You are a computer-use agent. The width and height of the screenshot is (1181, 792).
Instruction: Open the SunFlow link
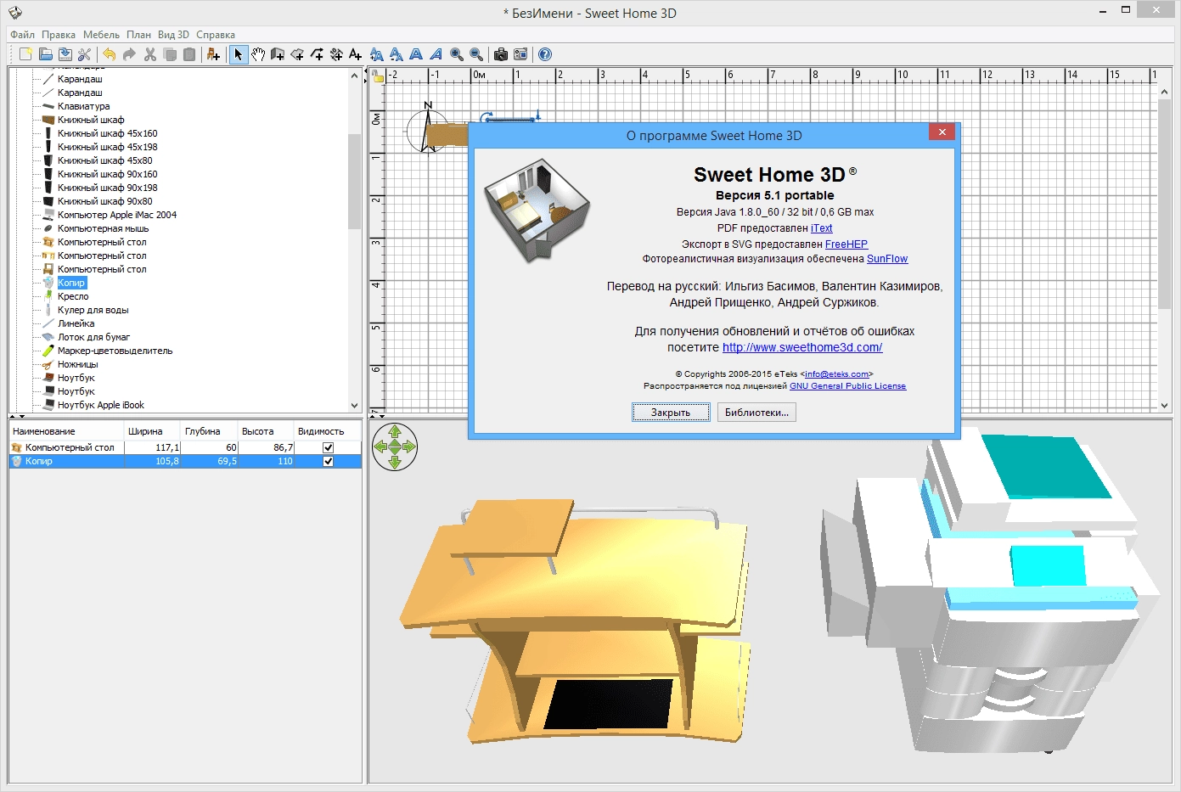(x=887, y=259)
